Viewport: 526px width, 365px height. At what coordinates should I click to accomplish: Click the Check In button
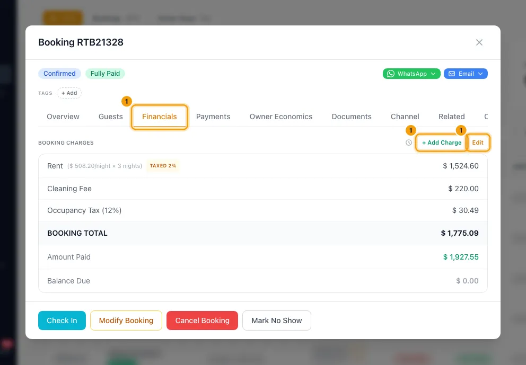(x=62, y=321)
